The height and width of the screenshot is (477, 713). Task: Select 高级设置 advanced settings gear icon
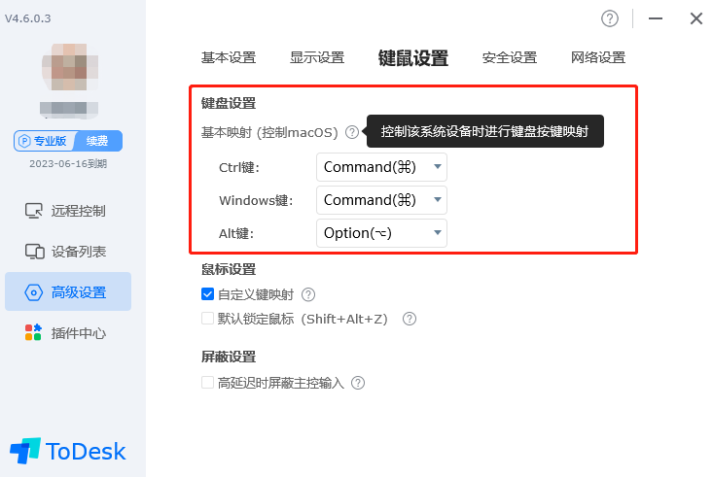(x=34, y=292)
